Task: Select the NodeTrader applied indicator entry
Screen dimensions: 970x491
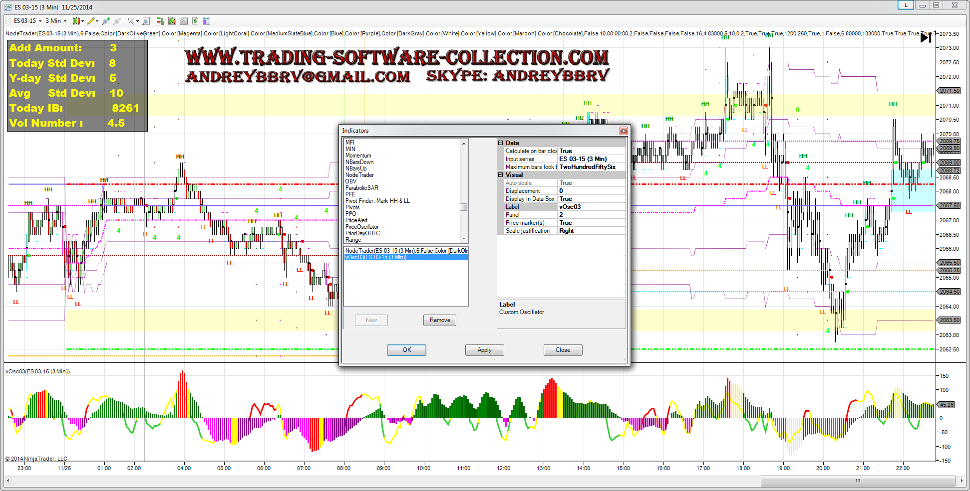Action: click(x=406, y=251)
